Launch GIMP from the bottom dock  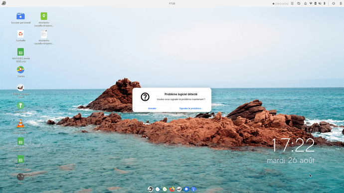coord(179,189)
